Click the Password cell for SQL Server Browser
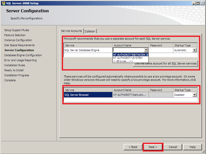206x154 pixels. pos(161,95)
